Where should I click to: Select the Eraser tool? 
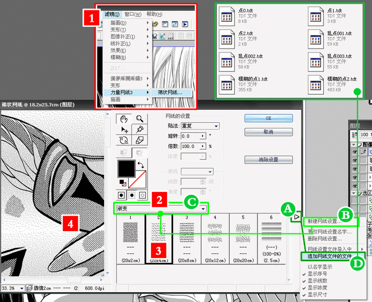point(140,140)
